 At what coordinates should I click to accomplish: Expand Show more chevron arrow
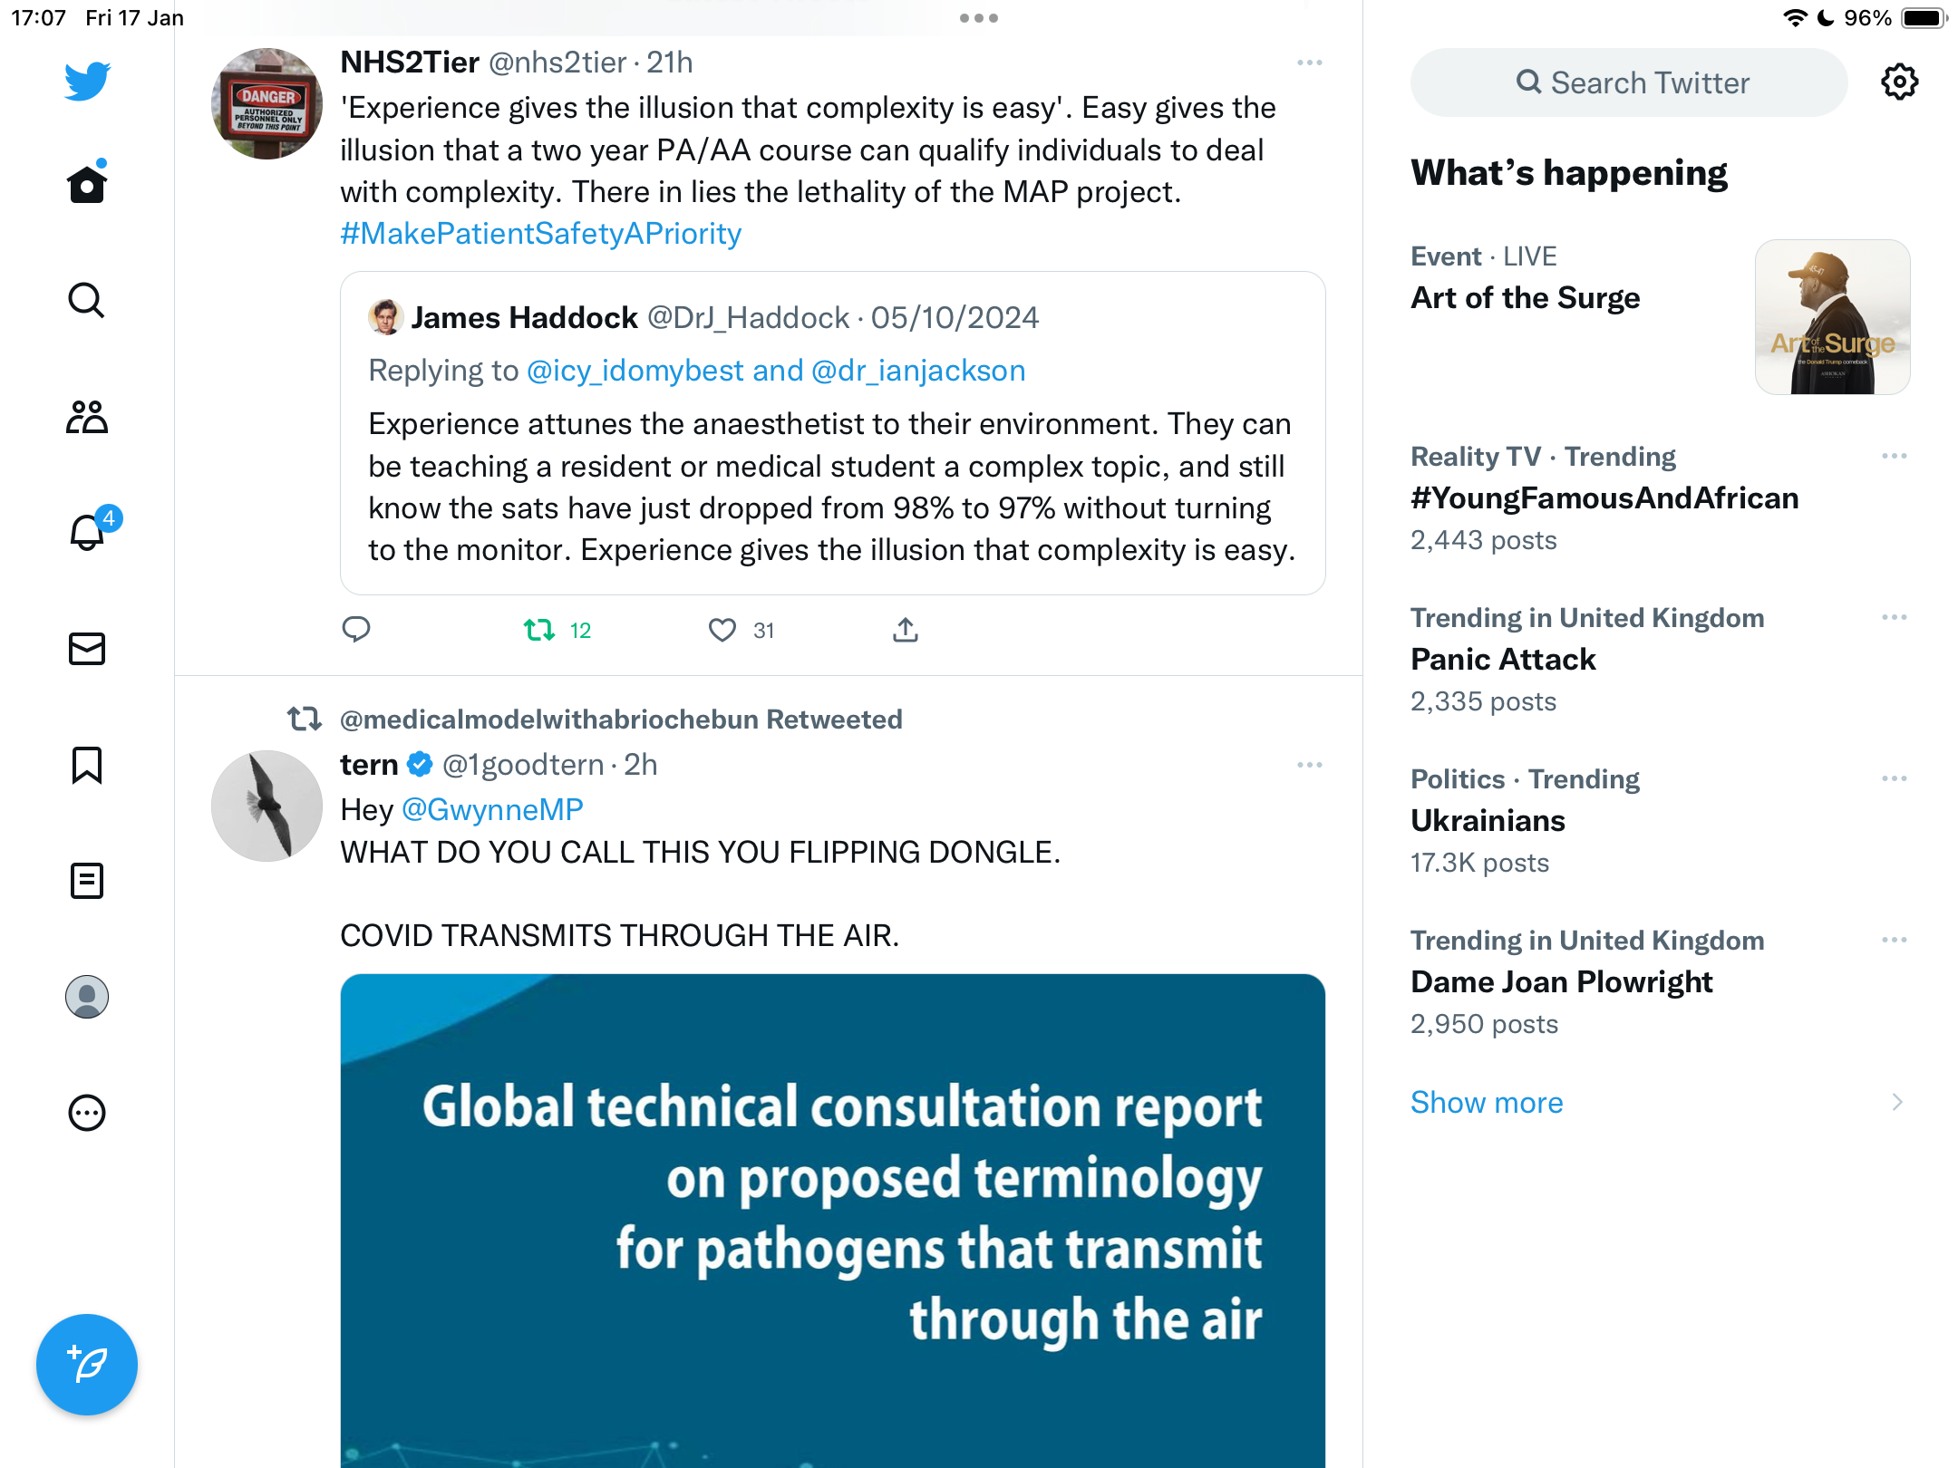tap(1897, 1103)
